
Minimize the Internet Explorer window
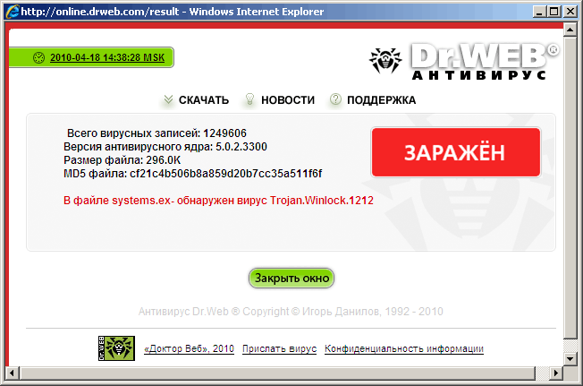point(539,12)
